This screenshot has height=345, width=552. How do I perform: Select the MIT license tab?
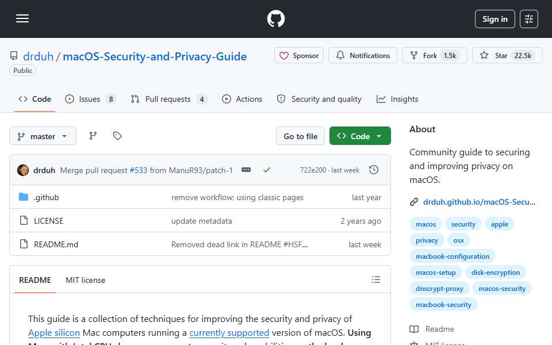click(x=85, y=280)
